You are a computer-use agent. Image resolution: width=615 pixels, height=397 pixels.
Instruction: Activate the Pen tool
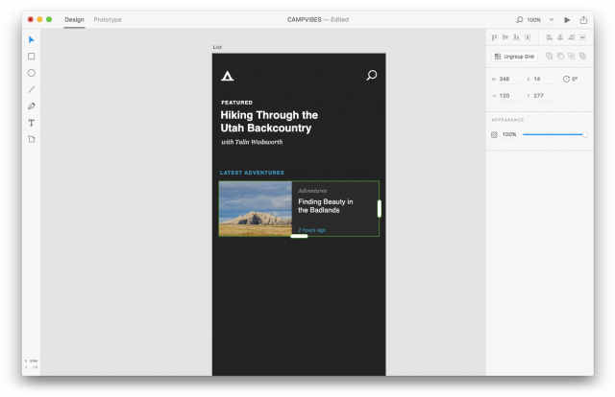click(31, 105)
